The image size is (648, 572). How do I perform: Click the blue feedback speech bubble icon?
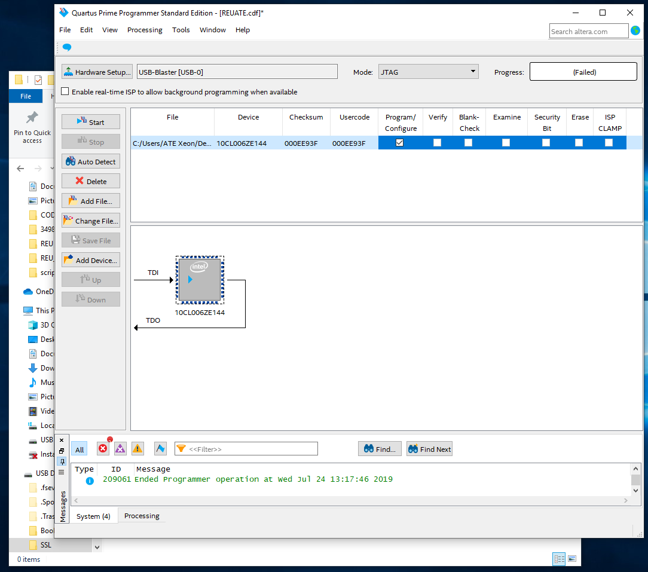coord(67,47)
